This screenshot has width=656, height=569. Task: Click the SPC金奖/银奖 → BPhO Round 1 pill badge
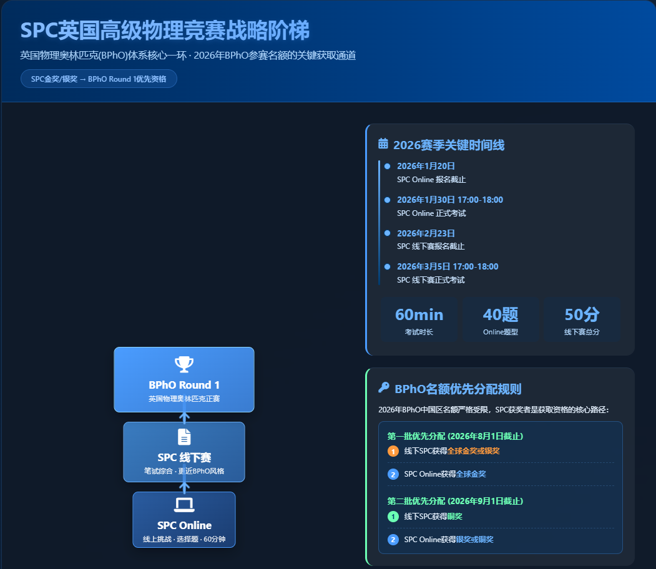[99, 79]
